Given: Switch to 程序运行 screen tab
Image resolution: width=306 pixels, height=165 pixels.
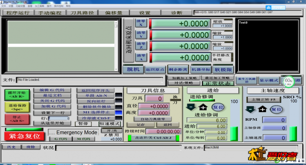Looking at the screenshot, I should coord(18,13).
